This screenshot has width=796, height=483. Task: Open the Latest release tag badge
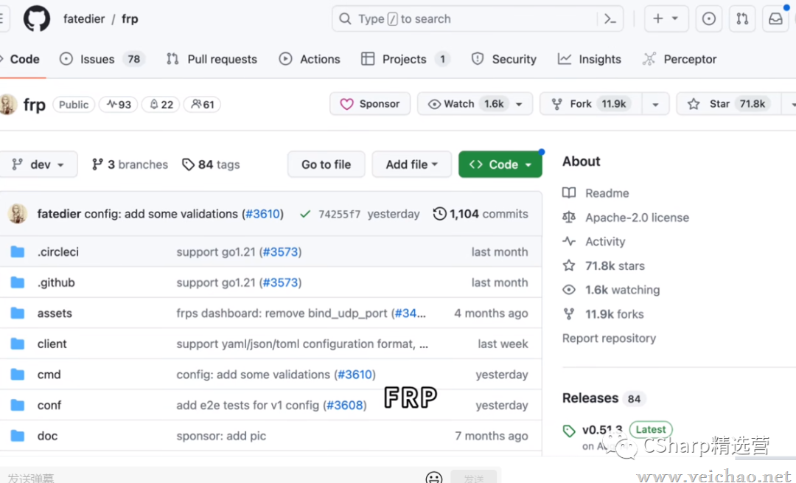click(651, 430)
